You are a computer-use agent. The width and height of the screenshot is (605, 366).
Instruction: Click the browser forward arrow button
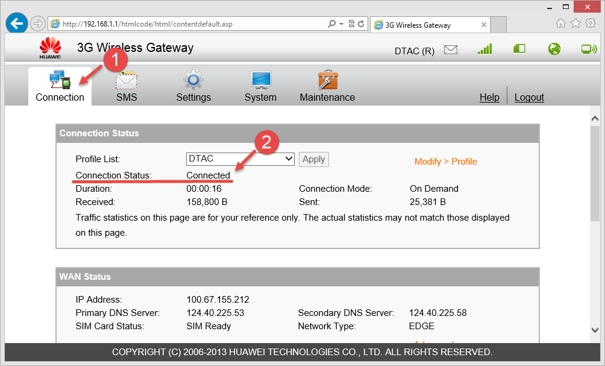tap(38, 24)
